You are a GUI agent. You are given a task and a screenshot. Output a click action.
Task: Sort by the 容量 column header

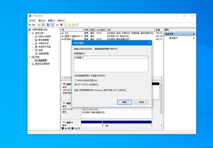click(158, 30)
